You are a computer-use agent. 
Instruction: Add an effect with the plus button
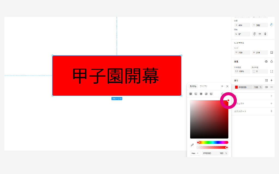tap(271, 104)
